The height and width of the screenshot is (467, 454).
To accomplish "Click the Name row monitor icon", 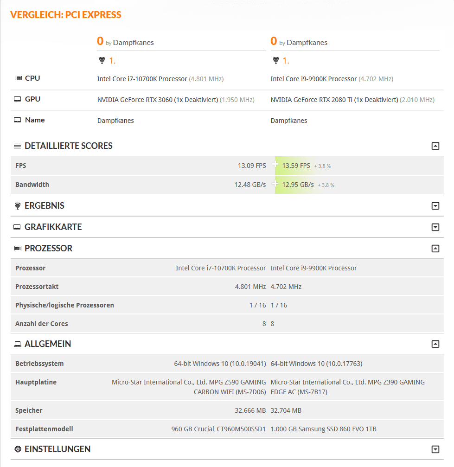I will pyautogui.click(x=18, y=120).
